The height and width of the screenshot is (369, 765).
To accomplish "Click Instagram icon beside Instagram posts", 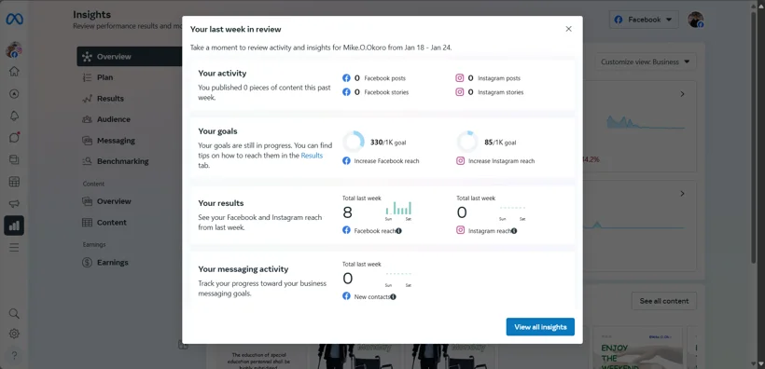I will tap(460, 78).
